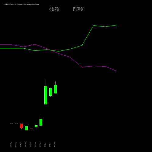This screenshot has width=152, height=152.
Task: Click the 28 Sep date label
Action: pyautogui.click(x=35, y=145)
